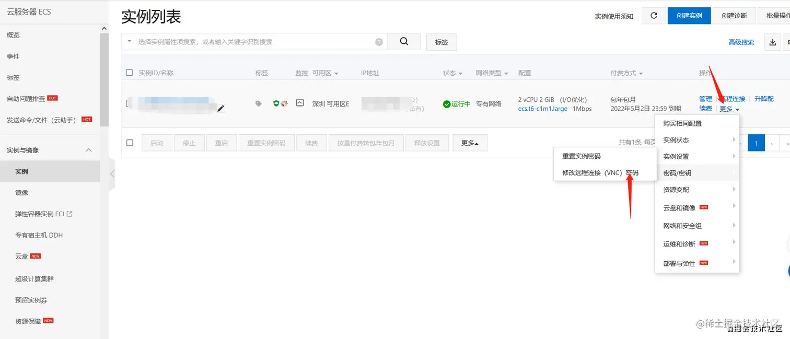Go to page 1 in pagination
Viewport: 790px width, 339px height.
[x=756, y=143]
